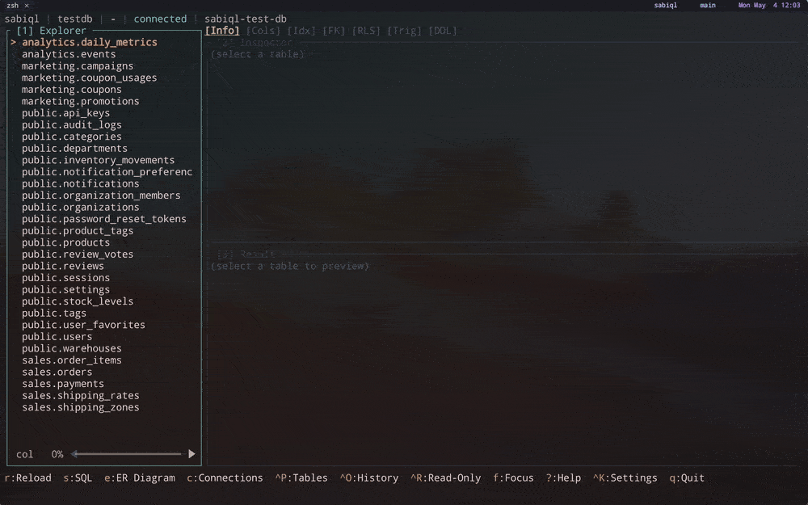Show the RLS tab
808x505 pixels.
point(366,31)
